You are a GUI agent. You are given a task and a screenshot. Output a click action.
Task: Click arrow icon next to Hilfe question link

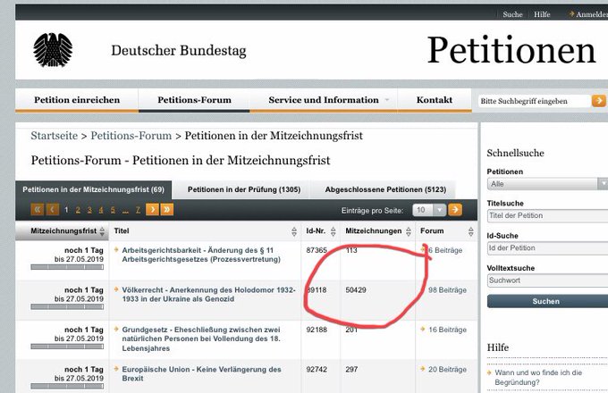[x=489, y=372]
